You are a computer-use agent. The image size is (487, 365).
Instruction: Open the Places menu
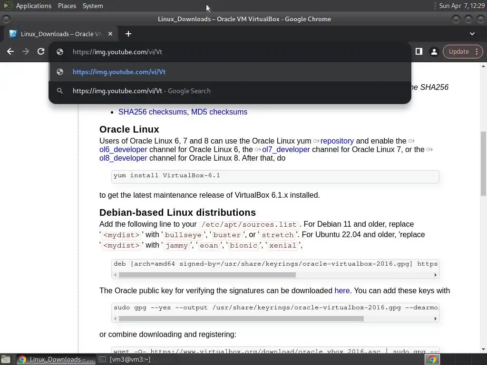(67, 6)
